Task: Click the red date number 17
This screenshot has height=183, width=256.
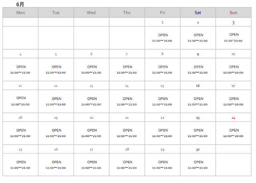Action: click(x=233, y=86)
